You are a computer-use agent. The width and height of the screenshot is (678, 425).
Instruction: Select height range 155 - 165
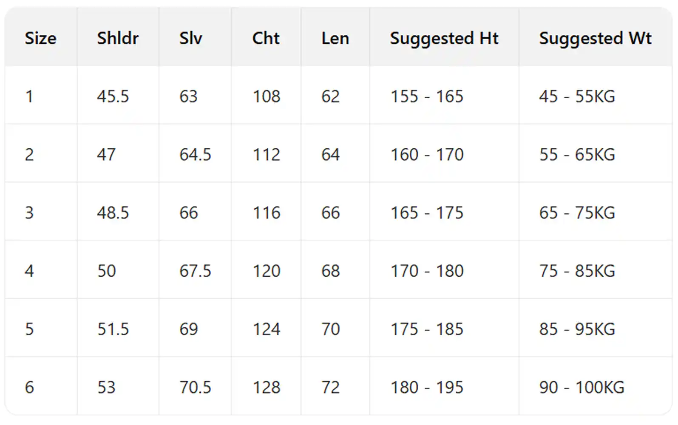pos(427,96)
